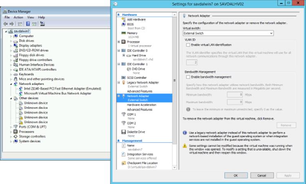
Task: Click Scan for hardware changes toolbar icon
Action: 42,24
